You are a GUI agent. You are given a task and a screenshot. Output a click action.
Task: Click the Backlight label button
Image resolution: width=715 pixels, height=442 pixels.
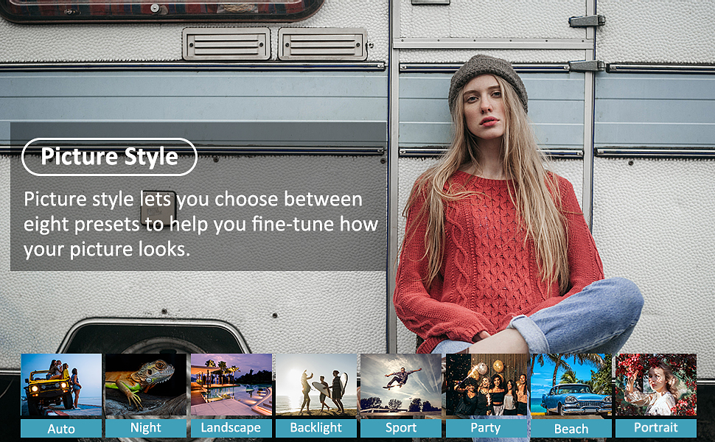point(316,428)
